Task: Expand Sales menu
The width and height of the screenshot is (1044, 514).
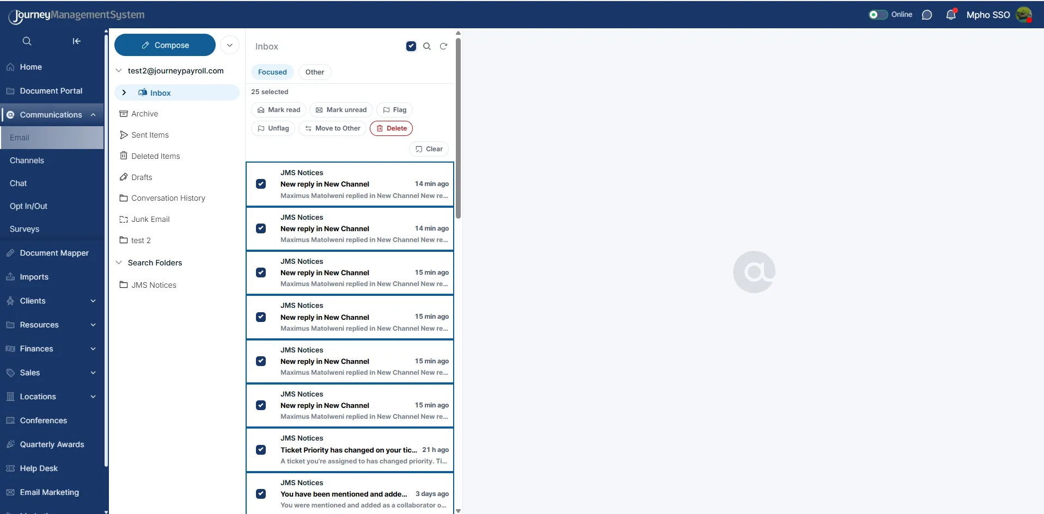Action: [93, 373]
